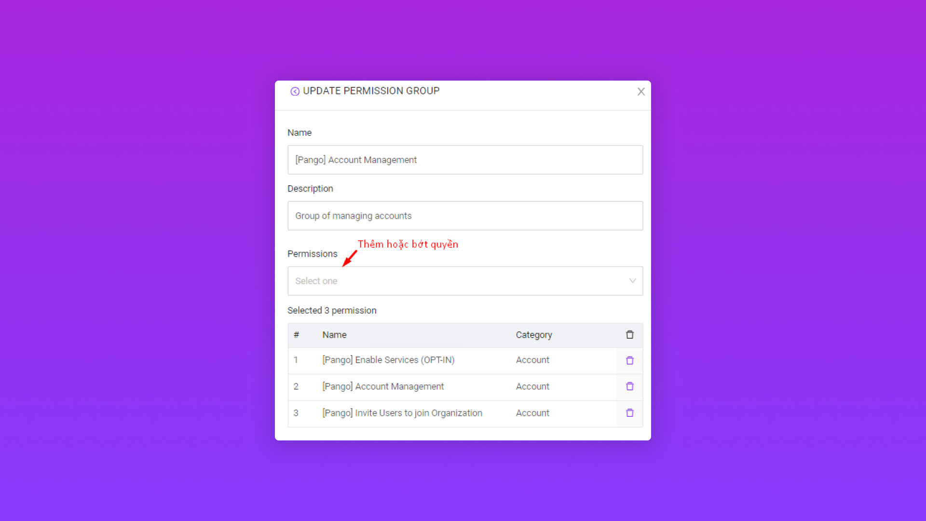This screenshot has width=926, height=521.
Task: Remove Account Management permission via trash icon
Action: [x=630, y=386]
